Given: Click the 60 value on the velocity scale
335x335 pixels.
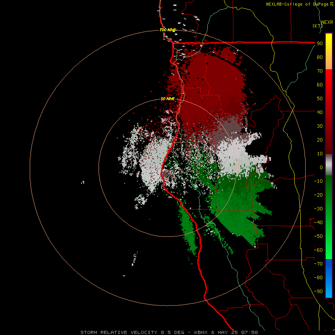Looking at the screenshot, I should (320, 85).
